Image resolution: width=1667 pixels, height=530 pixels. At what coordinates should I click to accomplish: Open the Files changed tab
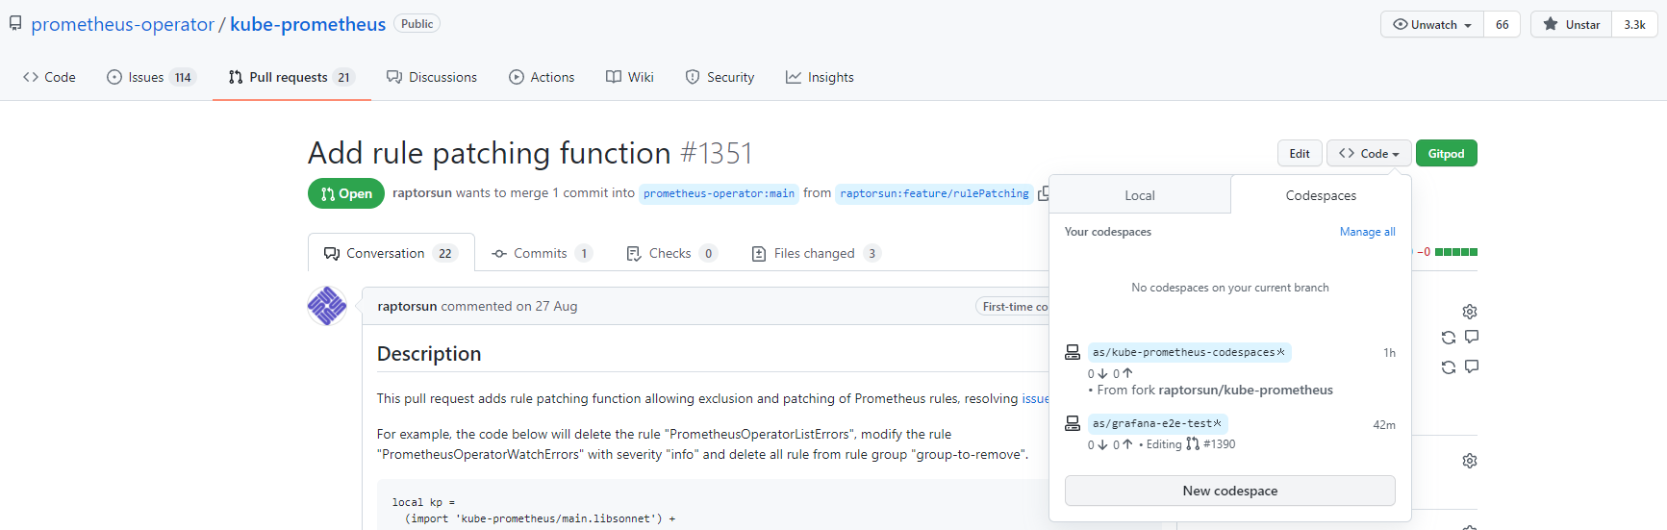[816, 253]
